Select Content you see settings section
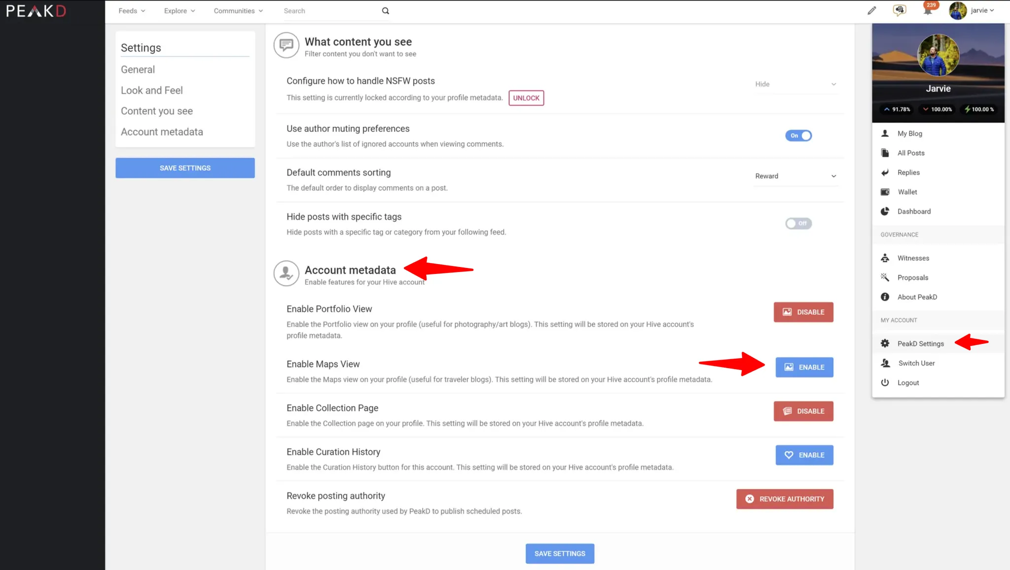This screenshot has width=1010, height=570. pyautogui.click(x=157, y=111)
